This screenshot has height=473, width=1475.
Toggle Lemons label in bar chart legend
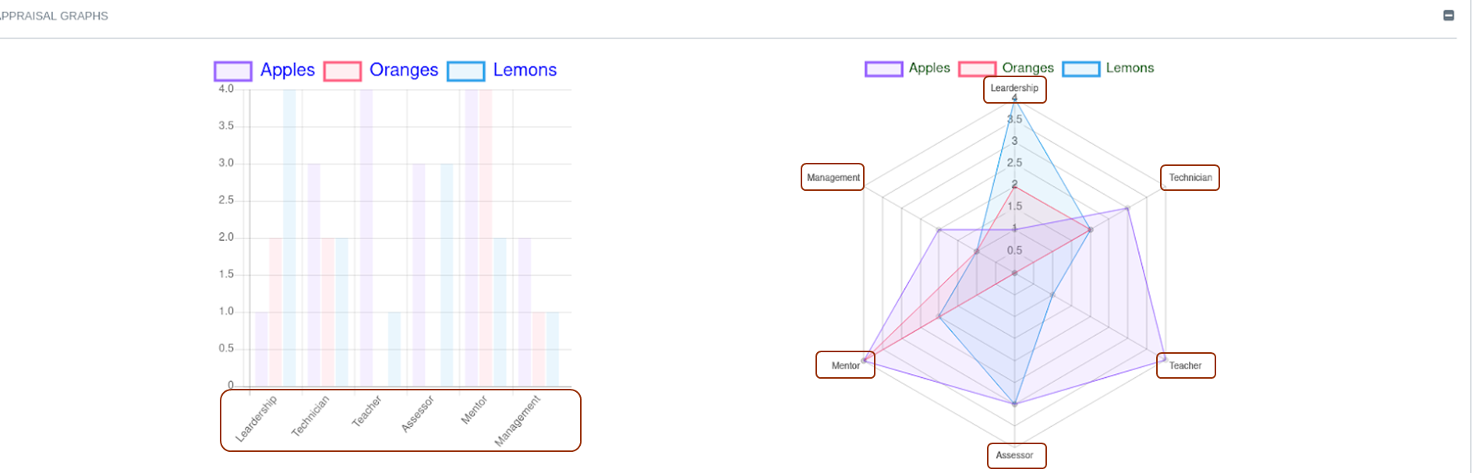[x=525, y=70]
